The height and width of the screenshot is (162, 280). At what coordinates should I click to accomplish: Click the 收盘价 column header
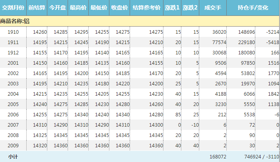point(120,8)
